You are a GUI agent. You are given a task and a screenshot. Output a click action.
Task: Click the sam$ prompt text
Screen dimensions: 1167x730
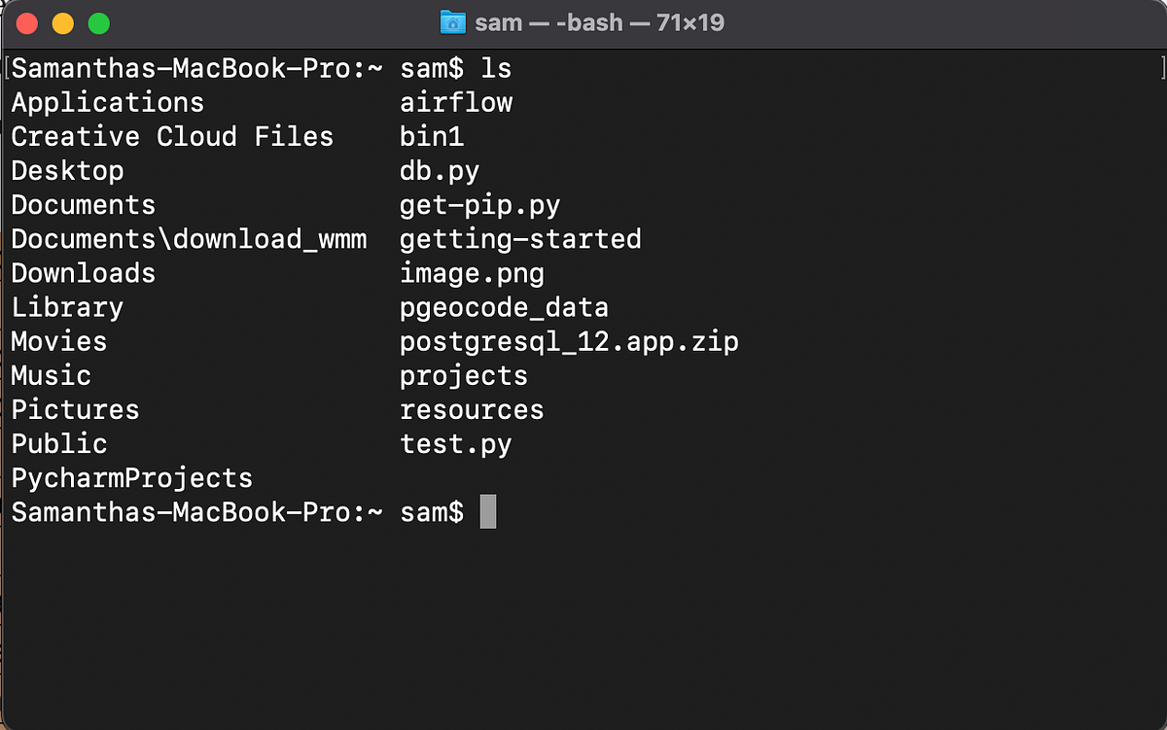[x=431, y=512]
